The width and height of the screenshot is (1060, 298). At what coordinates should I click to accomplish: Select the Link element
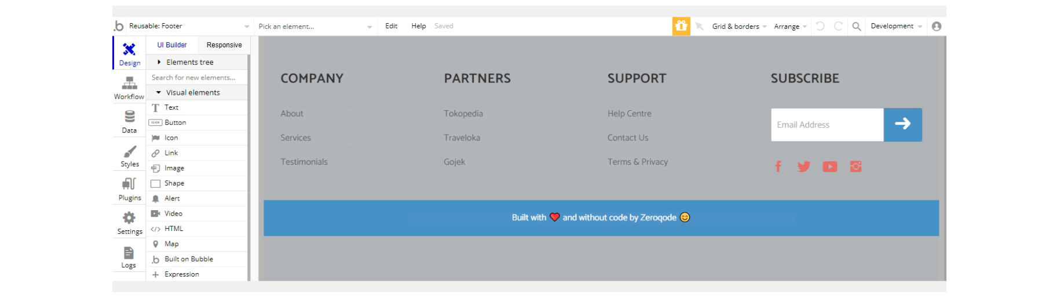coord(197,153)
